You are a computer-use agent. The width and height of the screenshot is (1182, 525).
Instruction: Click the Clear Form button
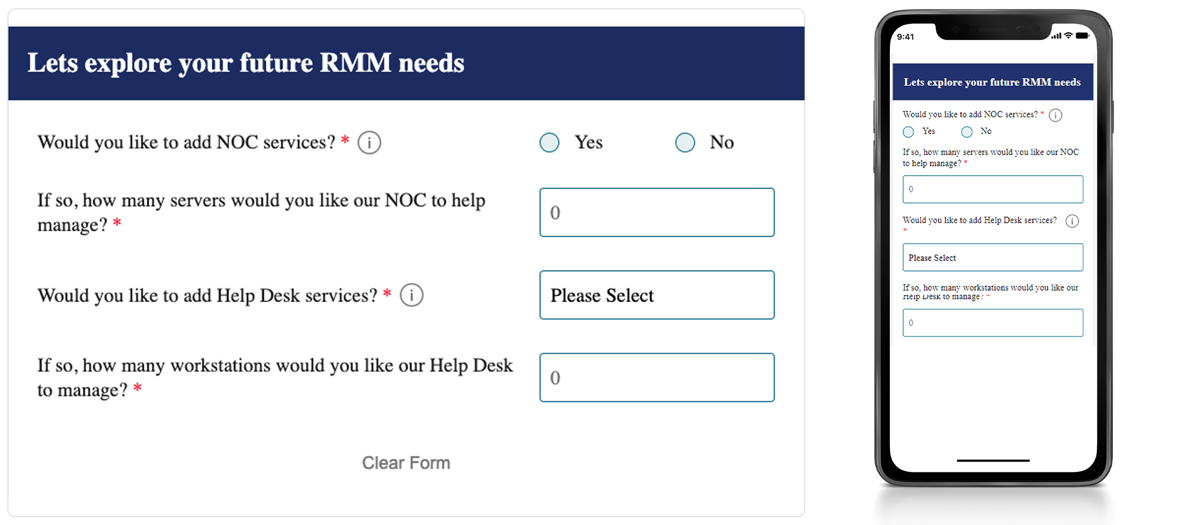pos(406,463)
